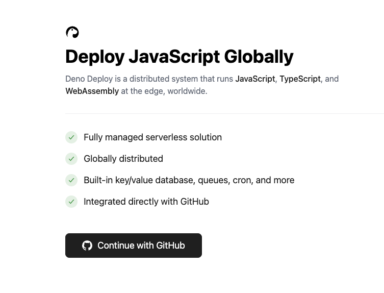384x293 pixels.
Task: Click the WebAssembly highlighted word in description
Action: pos(92,91)
